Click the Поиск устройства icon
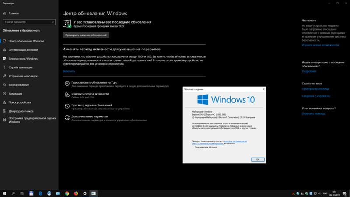The image size is (350, 197). tap(4, 102)
